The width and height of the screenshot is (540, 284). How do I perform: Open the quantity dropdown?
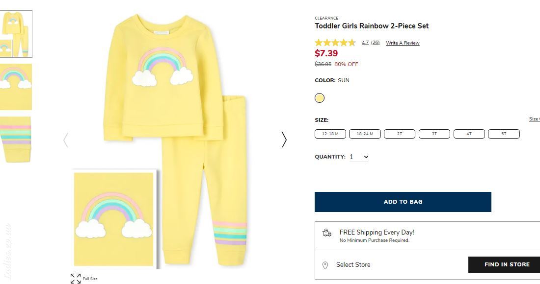(359, 157)
